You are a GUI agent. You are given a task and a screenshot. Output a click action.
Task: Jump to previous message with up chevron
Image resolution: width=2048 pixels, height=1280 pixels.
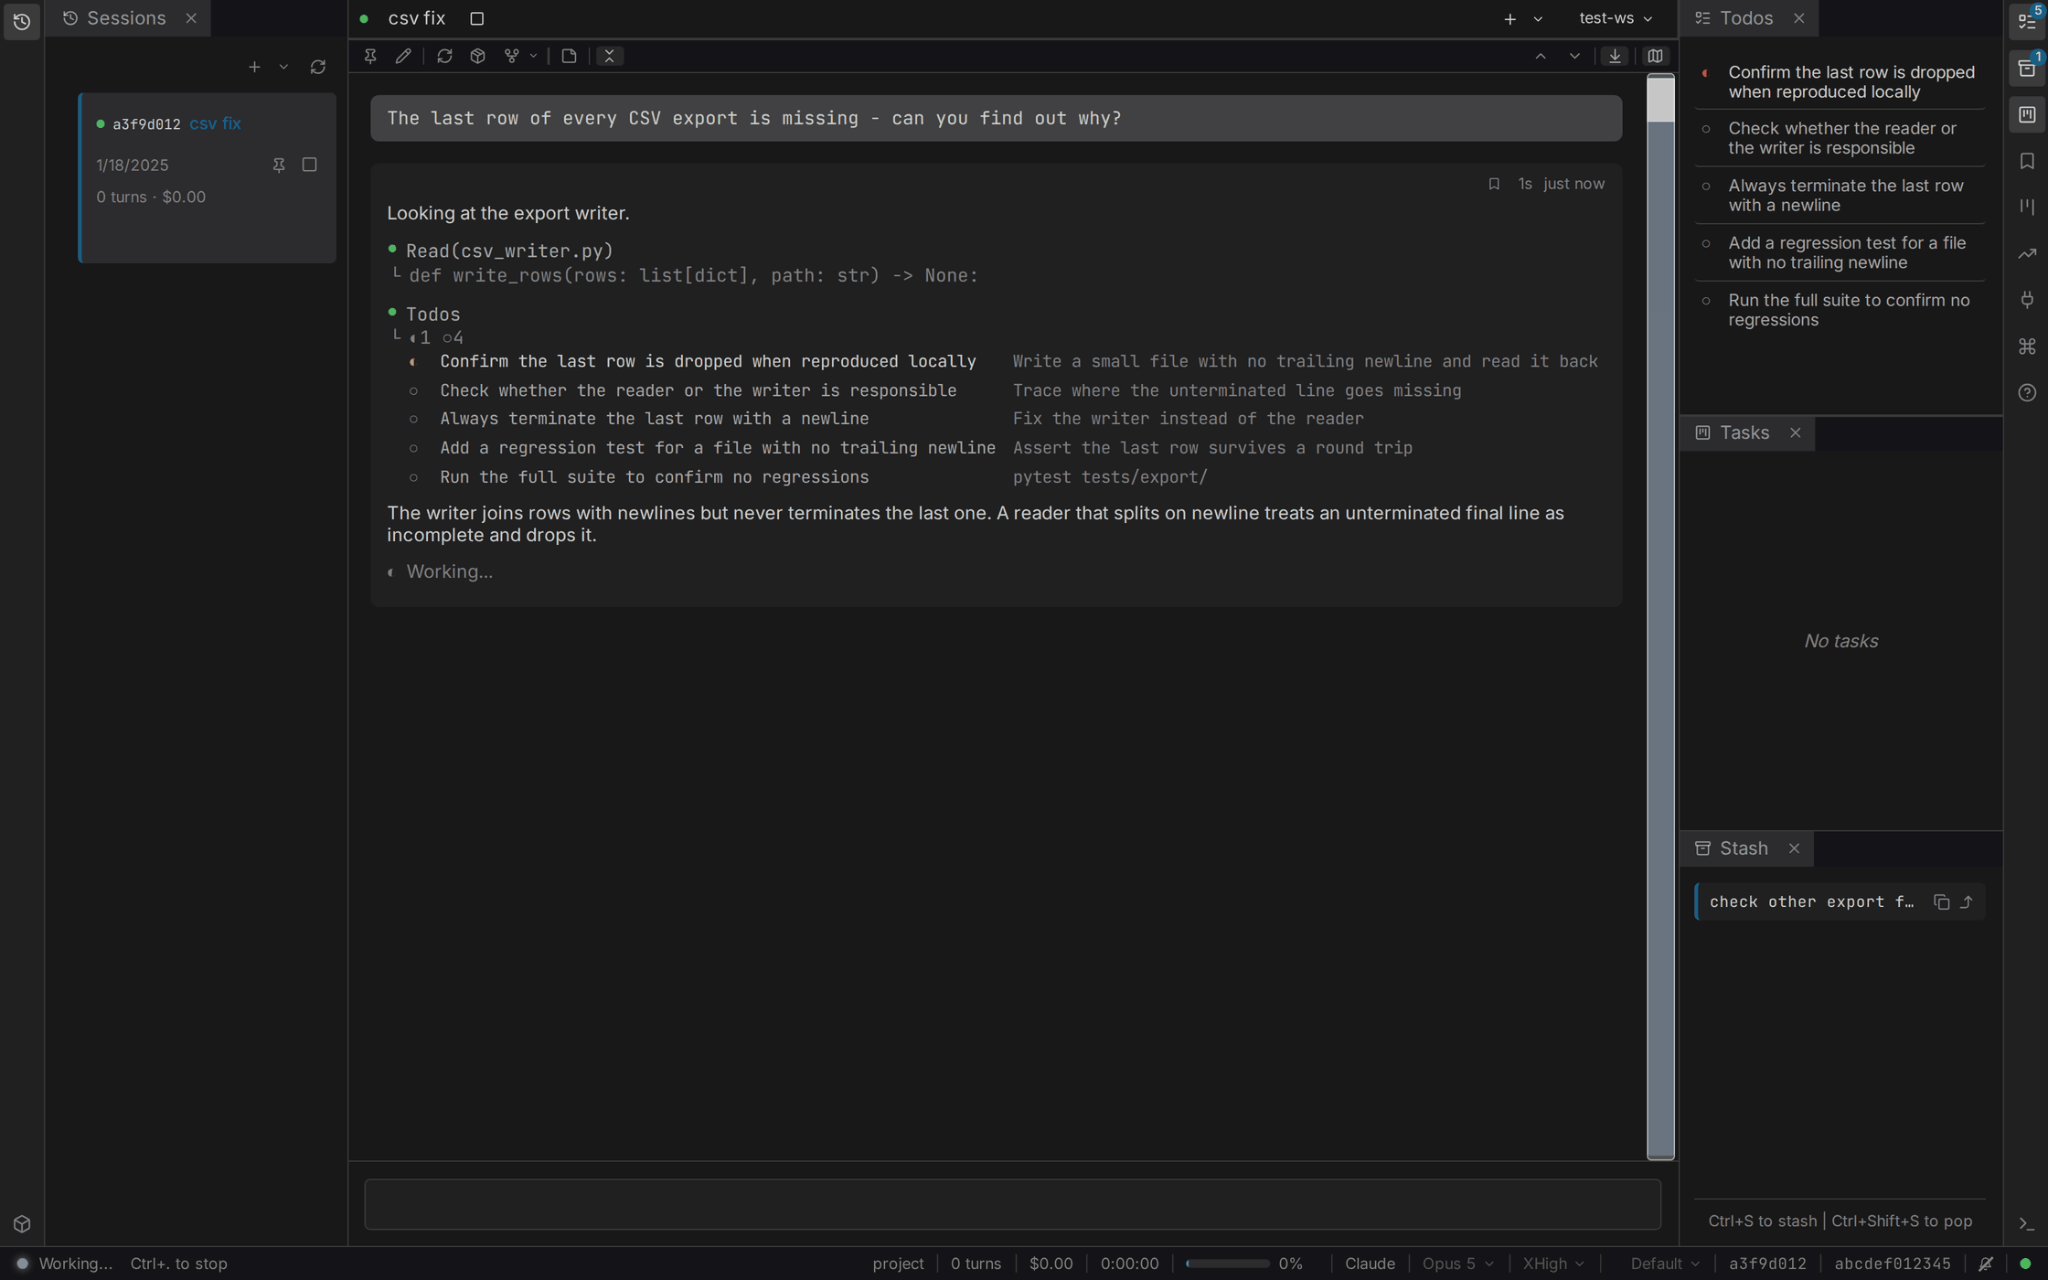[1541, 56]
